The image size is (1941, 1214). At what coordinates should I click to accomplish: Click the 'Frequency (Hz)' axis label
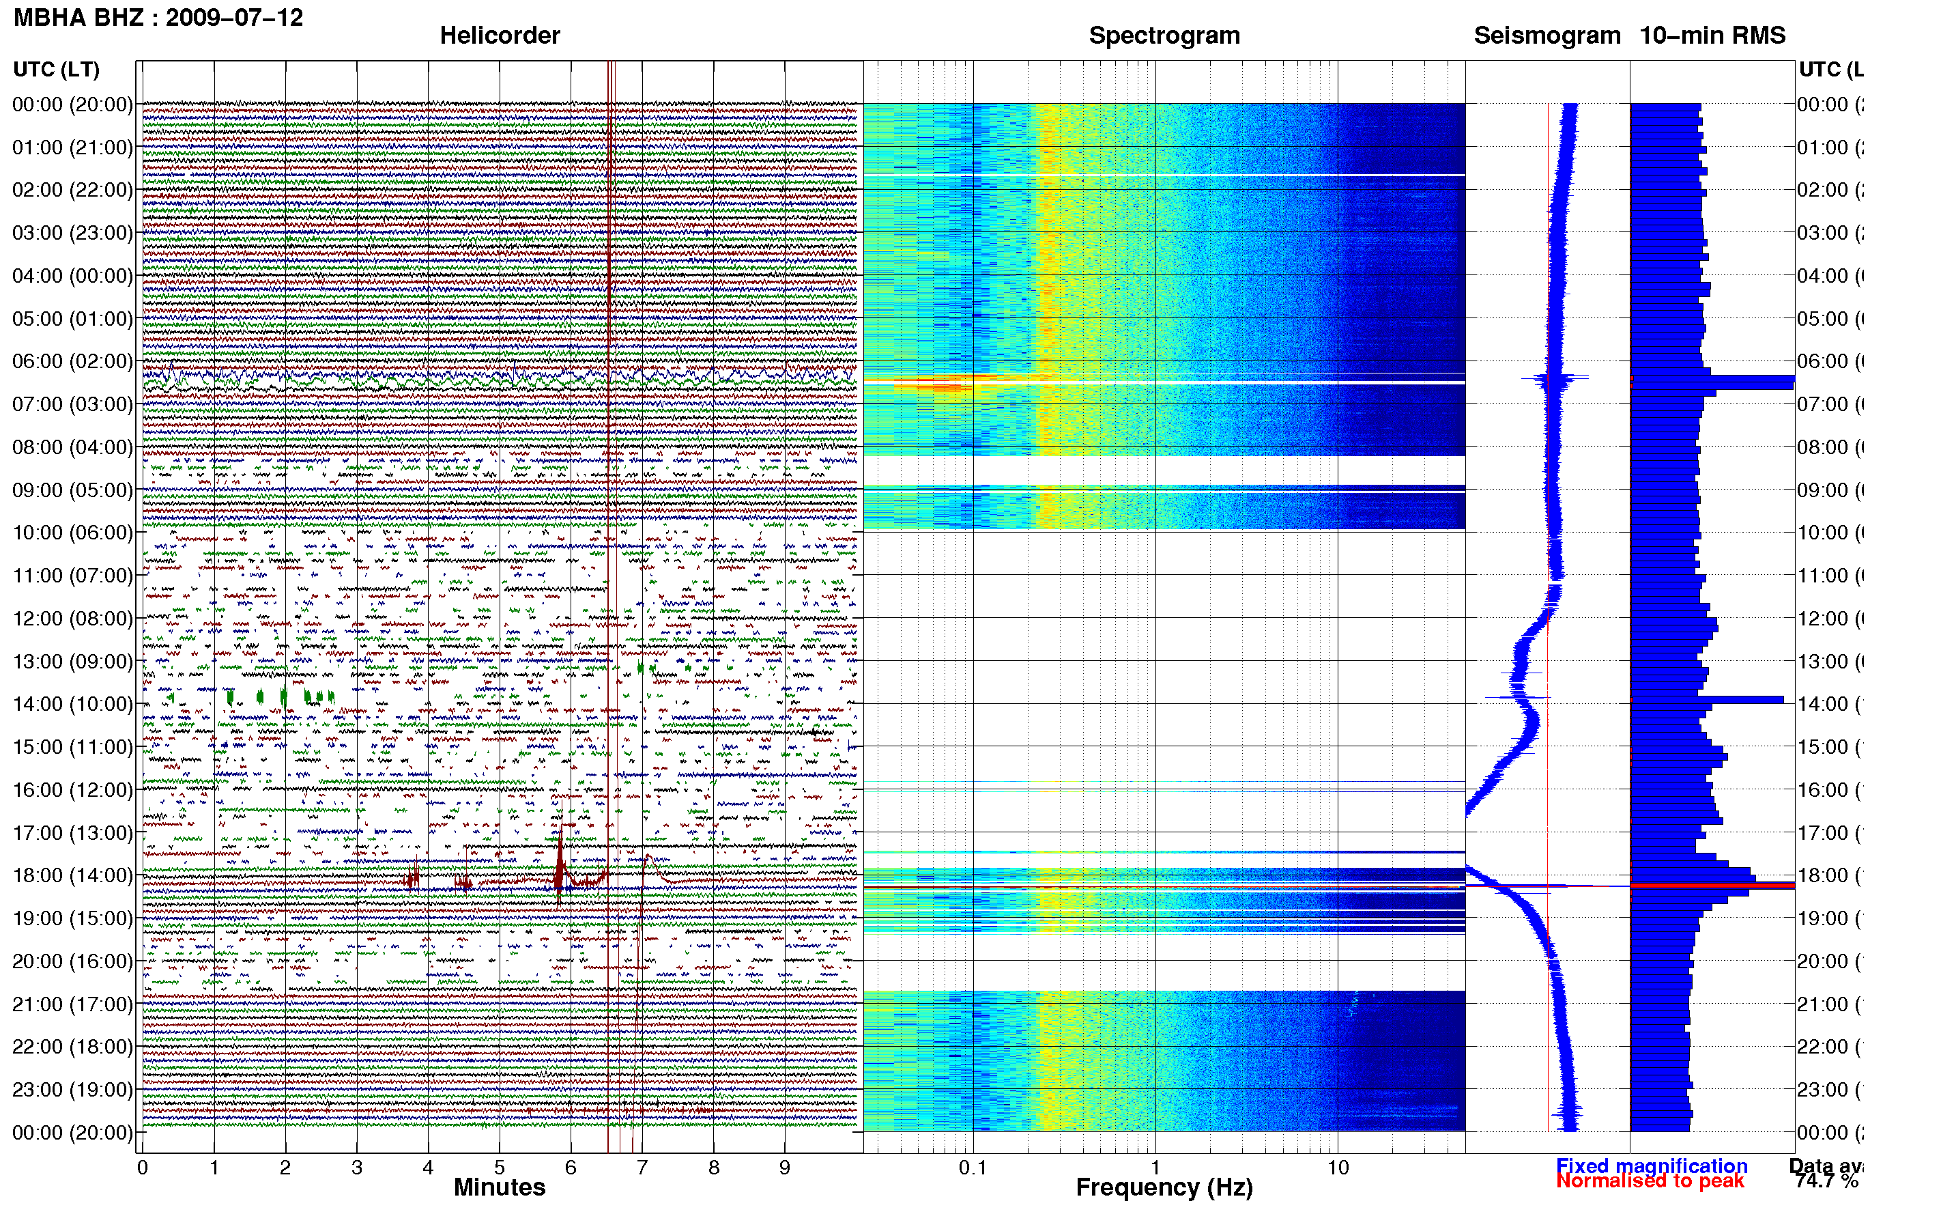tap(1164, 1187)
